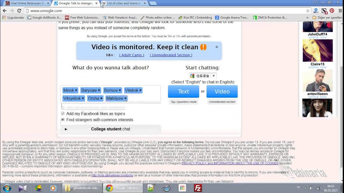Image resolution: width=344 pixels, height=193 pixels.
Task: Open the Windows Start menu
Action: click(7, 188)
